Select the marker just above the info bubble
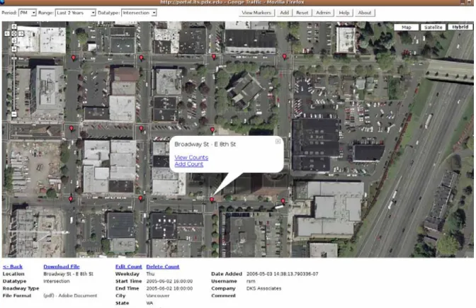 tap(212, 130)
